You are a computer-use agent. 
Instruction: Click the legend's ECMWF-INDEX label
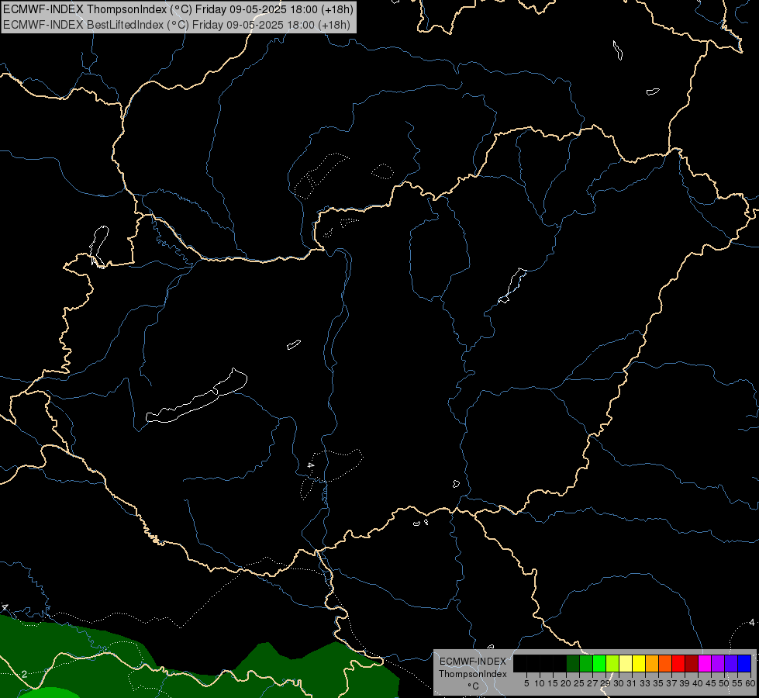[x=473, y=662]
